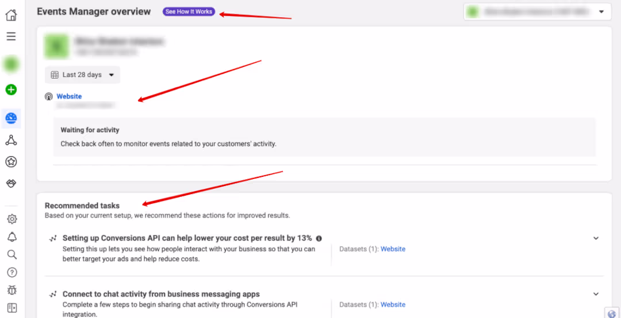This screenshot has width=621, height=318.
Task: Open the Home icon in sidebar
Action: (x=11, y=16)
